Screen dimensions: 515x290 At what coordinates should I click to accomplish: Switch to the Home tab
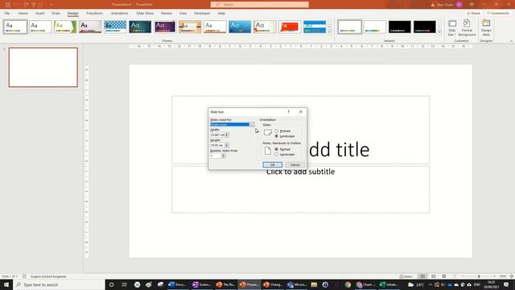pos(23,13)
